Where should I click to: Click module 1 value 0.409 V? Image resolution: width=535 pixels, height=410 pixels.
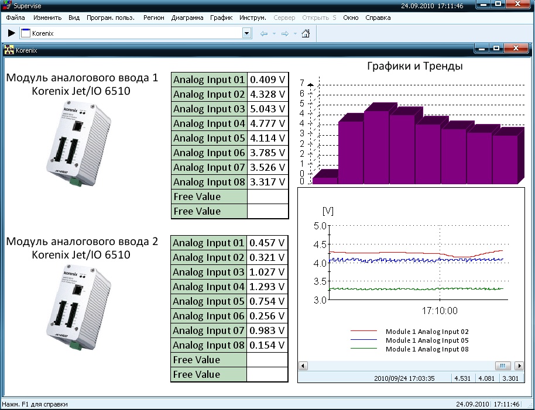(267, 80)
